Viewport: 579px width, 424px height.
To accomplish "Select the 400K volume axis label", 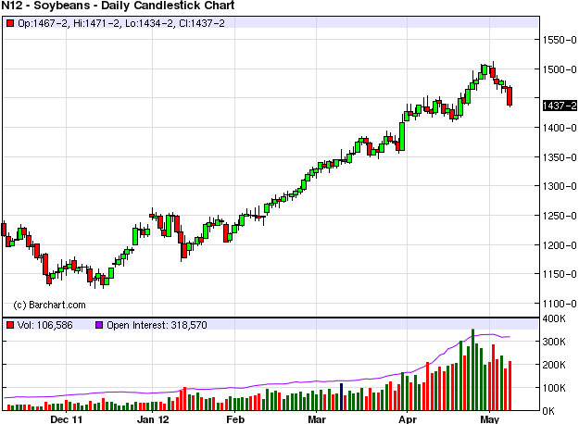I will coord(554,319).
